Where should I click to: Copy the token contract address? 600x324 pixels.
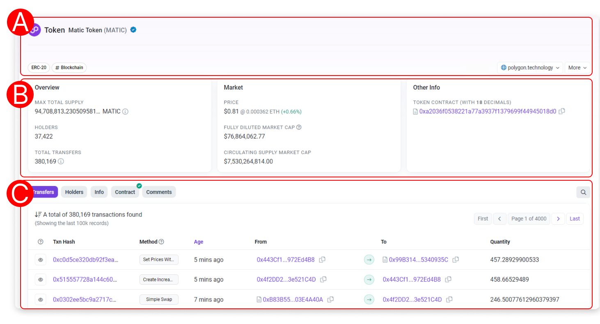[562, 111]
